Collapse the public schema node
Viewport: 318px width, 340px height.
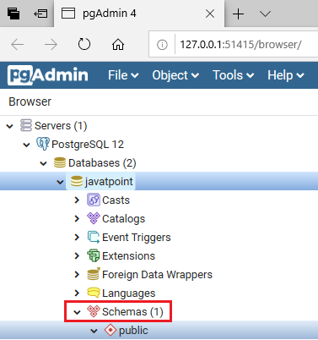pyautogui.click(x=94, y=331)
